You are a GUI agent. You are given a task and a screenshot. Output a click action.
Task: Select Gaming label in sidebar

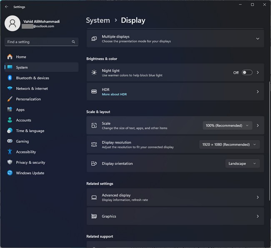(23, 141)
